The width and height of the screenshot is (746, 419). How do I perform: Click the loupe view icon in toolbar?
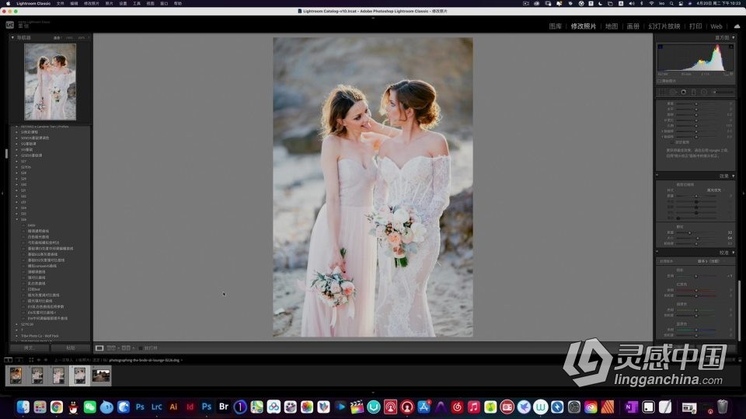click(99, 347)
